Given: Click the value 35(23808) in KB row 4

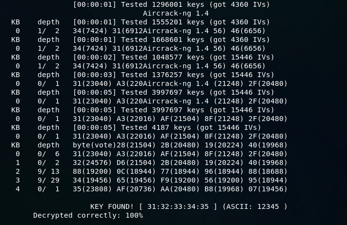Looking at the screenshot, I should tap(92, 189).
